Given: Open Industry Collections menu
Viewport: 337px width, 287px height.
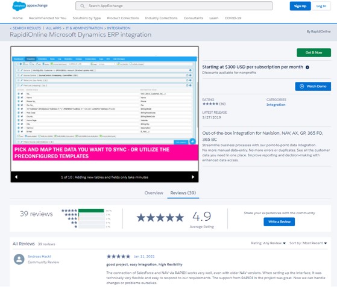Looking at the screenshot, I should tap(161, 18).
